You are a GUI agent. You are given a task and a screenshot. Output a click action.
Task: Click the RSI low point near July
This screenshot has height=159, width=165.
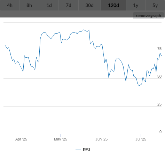click(x=139, y=86)
